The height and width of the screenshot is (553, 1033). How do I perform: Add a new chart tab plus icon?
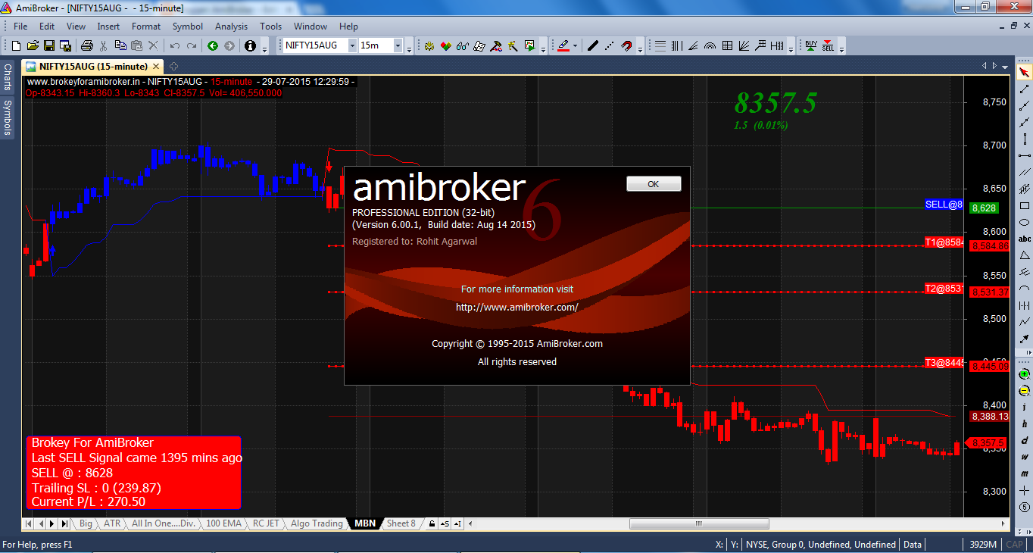(173, 66)
